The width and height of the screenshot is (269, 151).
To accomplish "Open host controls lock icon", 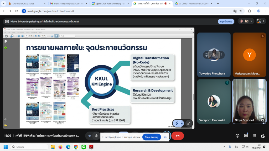I will (263, 136).
